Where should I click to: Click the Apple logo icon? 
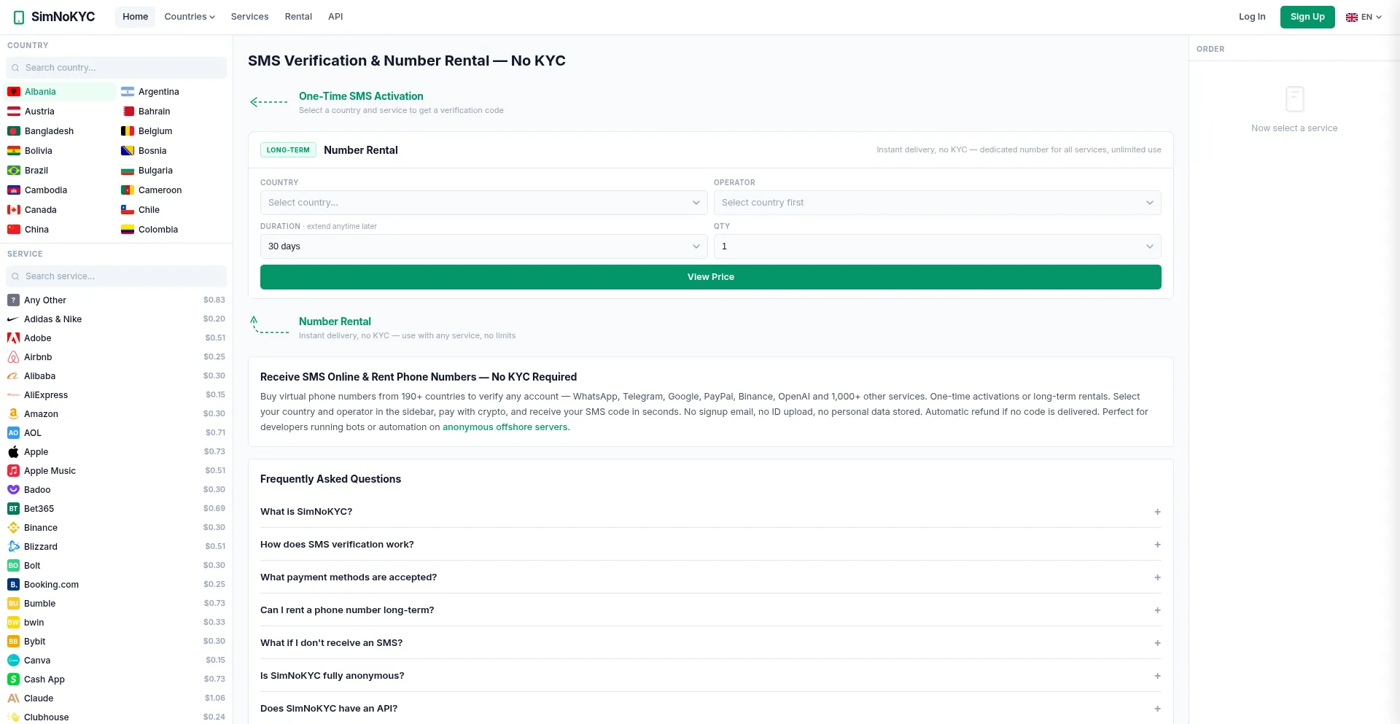(x=13, y=452)
